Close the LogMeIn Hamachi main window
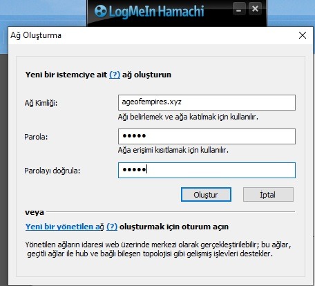The image size is (315, 286). click(x=255, y=9)
